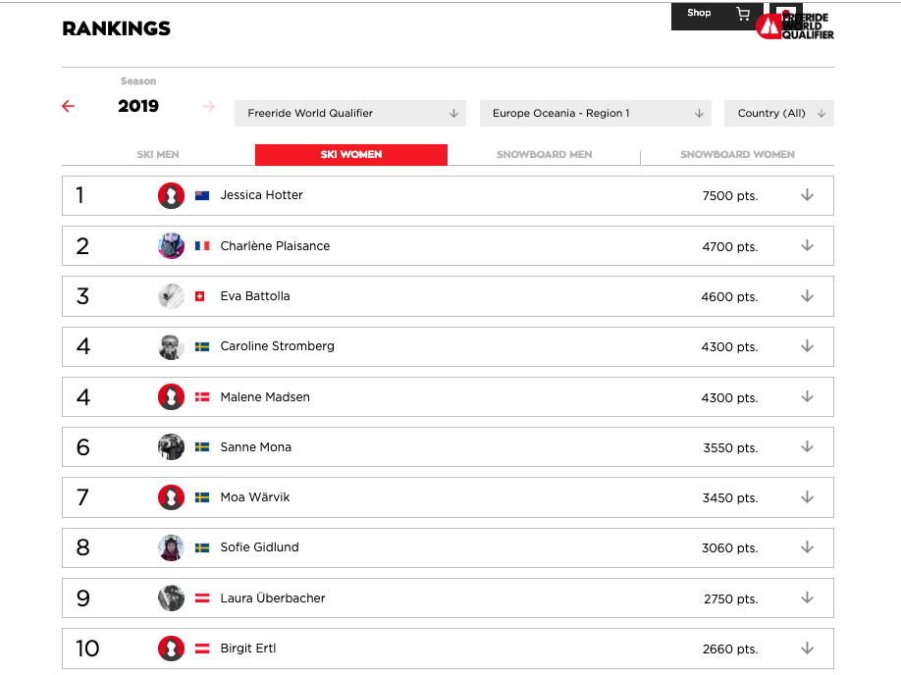This screenshot has width=901, height=675.
Task: Go to previous season with red arrow
Action: pos(68,106)
